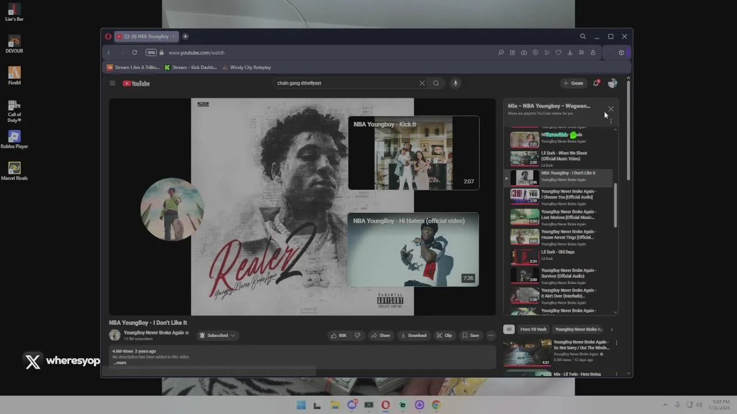Open Opera profile account icon

pos(592,52)
